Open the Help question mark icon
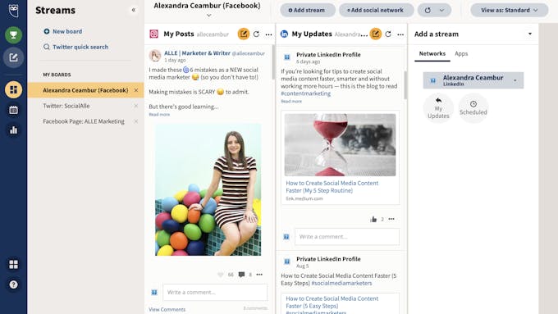Image resolution: width=558 pixels, height=314 pixels. pyautogui.click(x=13, y=284)
